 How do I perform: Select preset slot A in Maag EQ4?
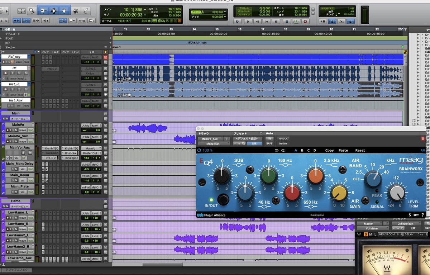pyautogui.click(x=296, y=150)
